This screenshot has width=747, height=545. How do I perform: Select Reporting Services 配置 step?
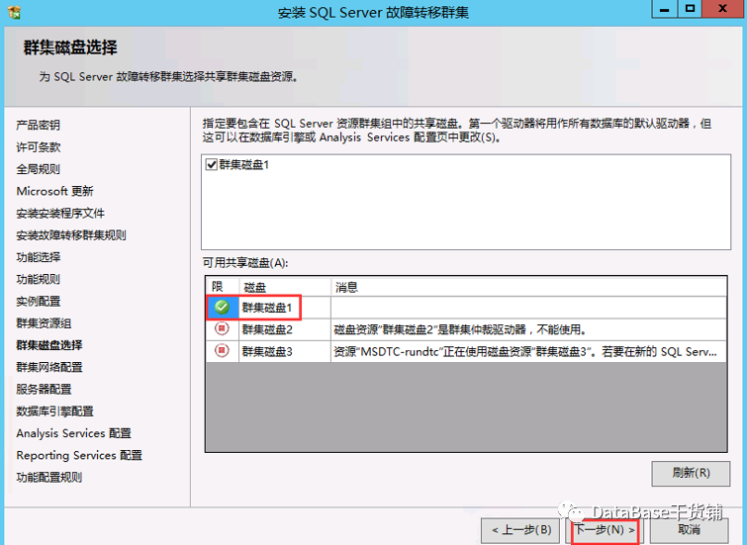click(79, 455)
